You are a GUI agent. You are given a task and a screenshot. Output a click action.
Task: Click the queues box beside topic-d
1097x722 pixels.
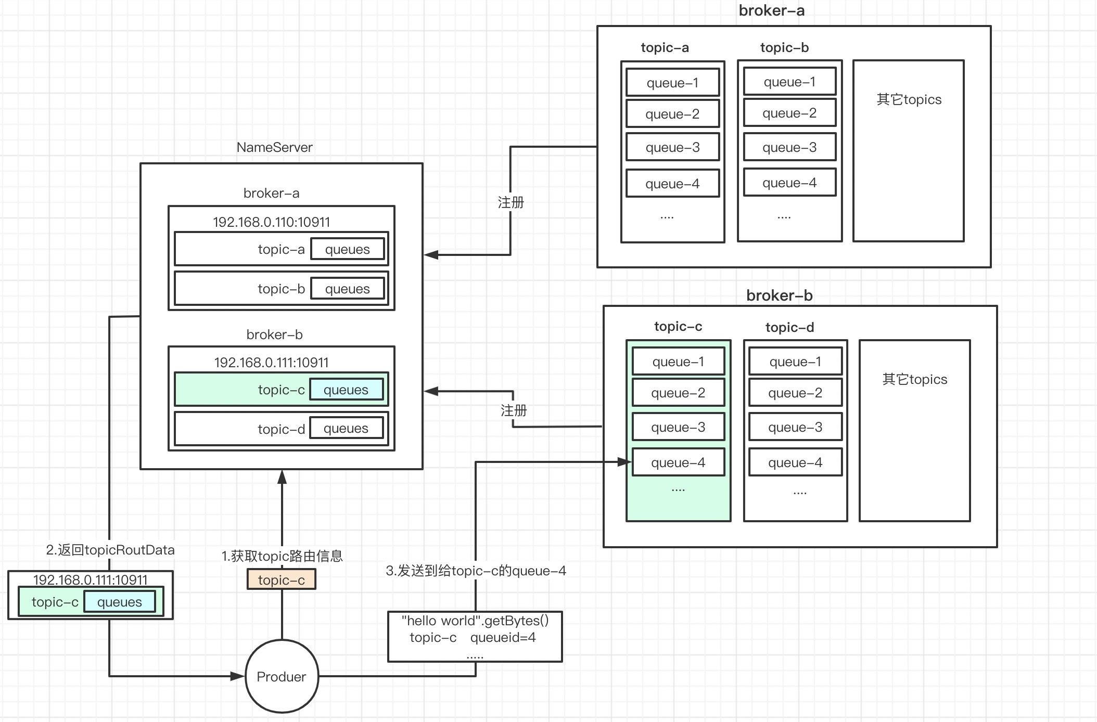tap(347, 428)
